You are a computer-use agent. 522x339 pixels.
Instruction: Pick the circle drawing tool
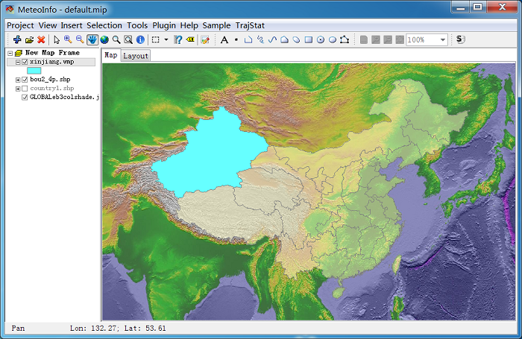pos(320,40)
